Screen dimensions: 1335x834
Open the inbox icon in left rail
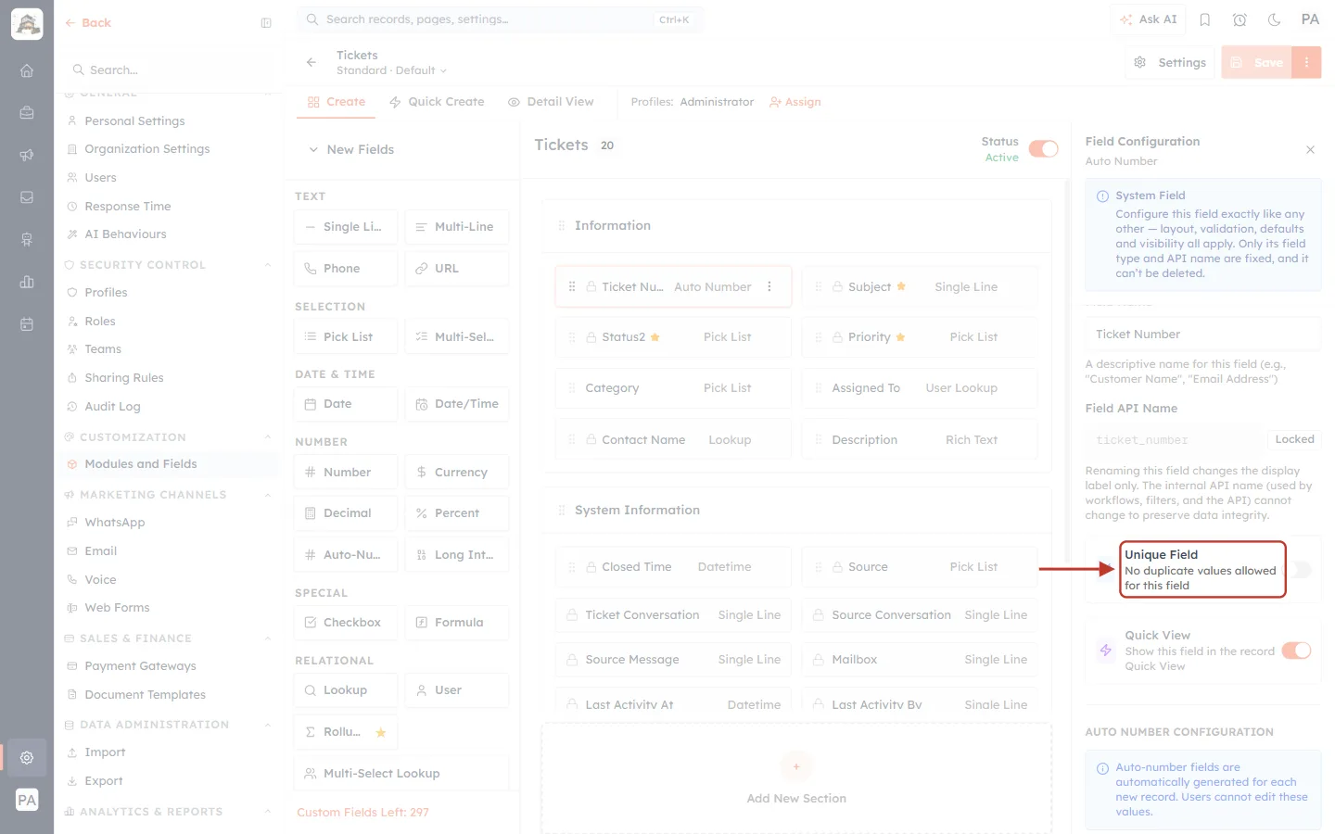(27, 197)
